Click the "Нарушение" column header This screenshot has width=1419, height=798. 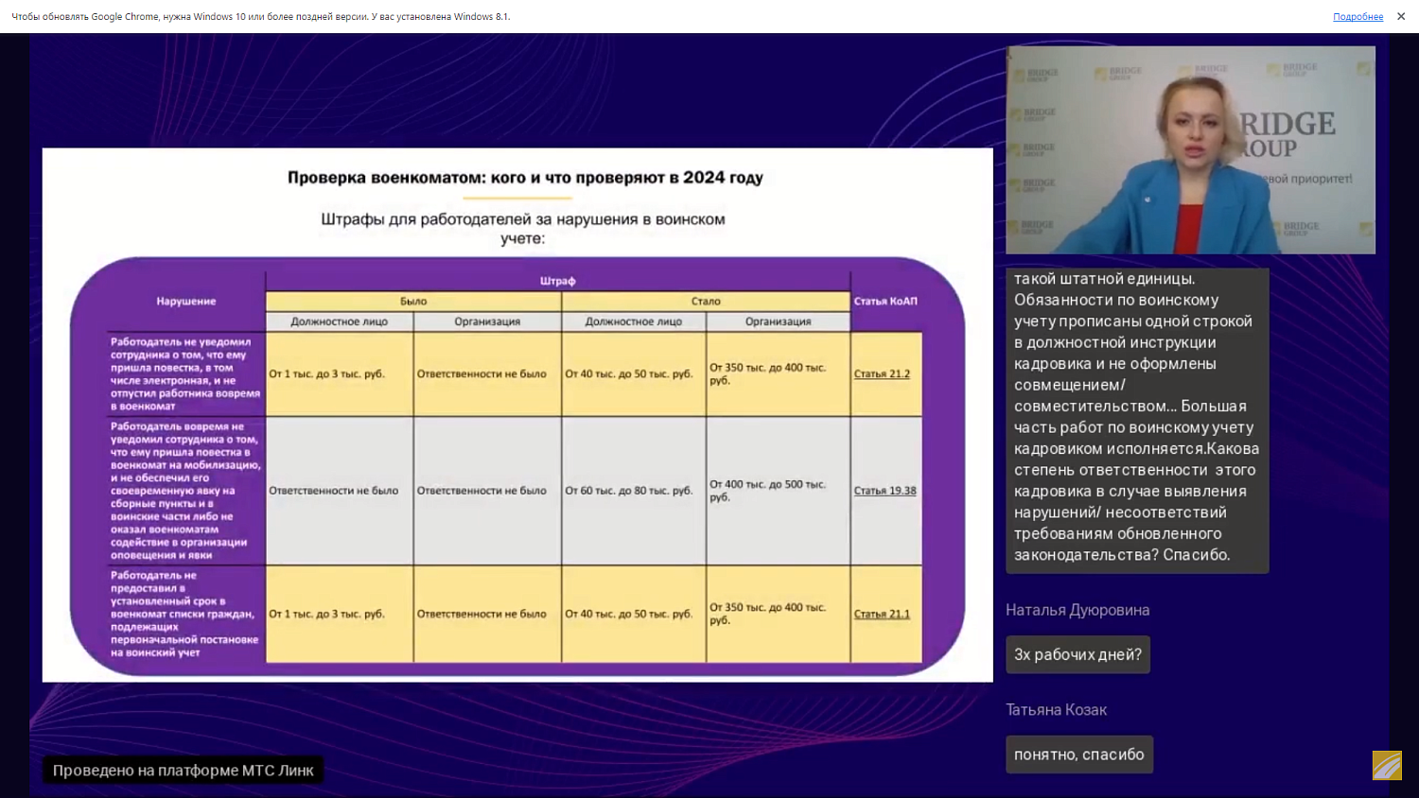point(186,302)
